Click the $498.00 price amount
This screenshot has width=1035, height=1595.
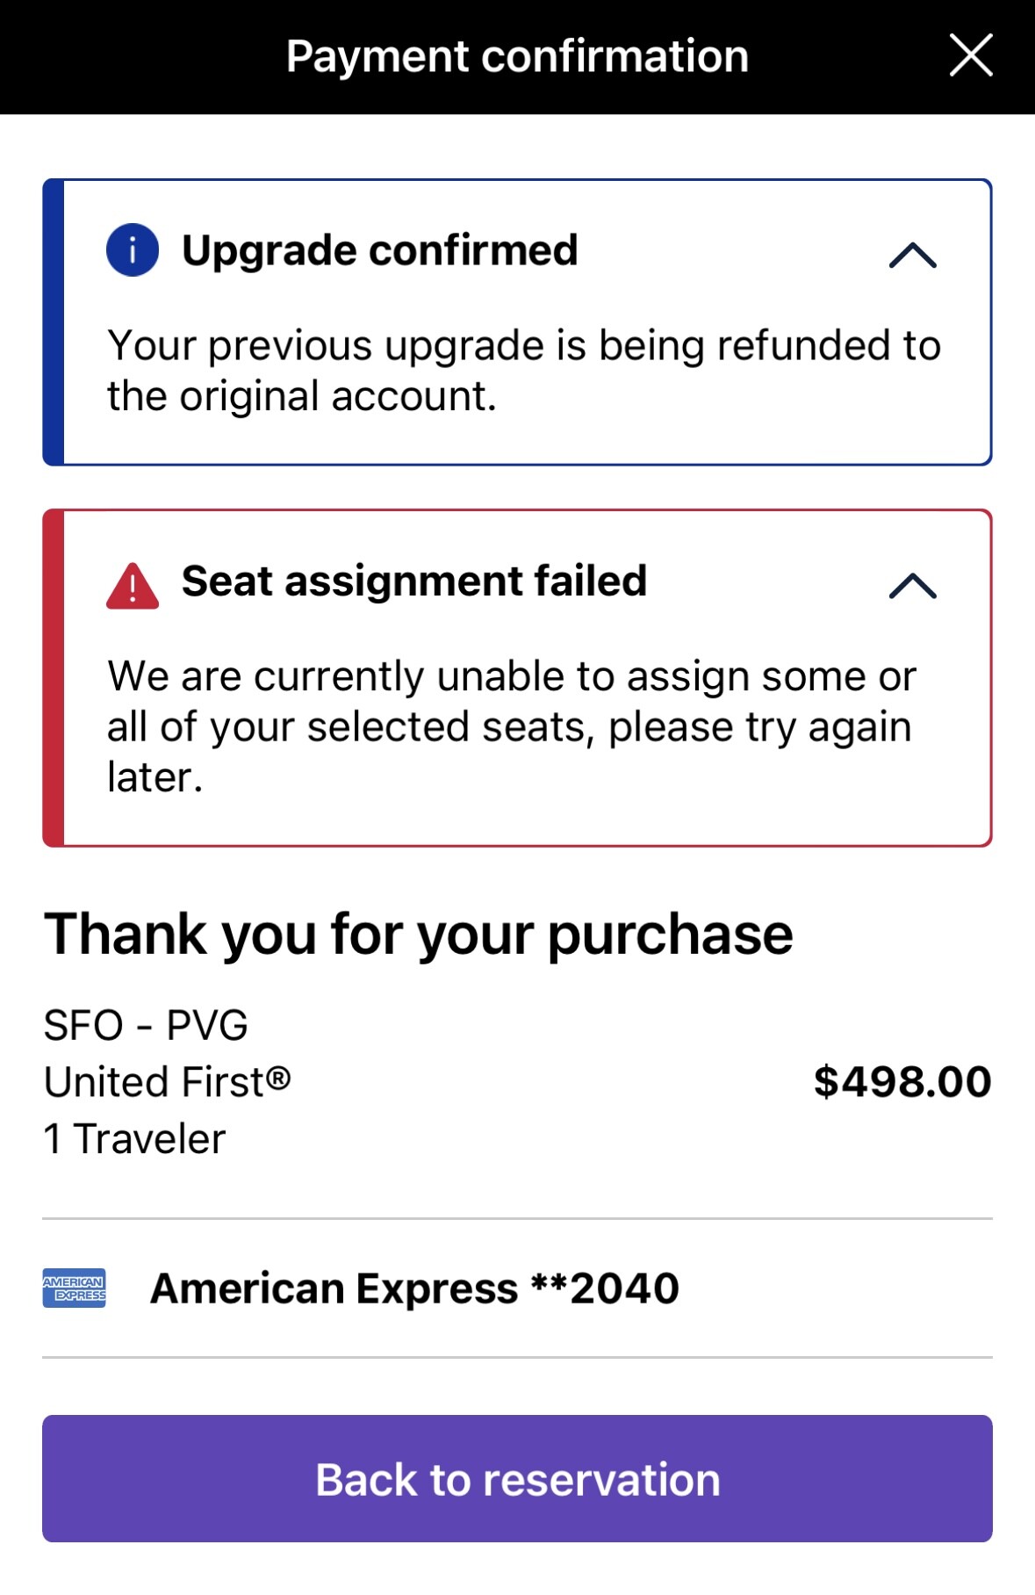[902, 1082]
